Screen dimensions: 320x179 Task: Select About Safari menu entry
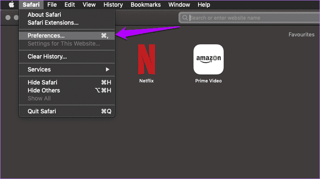[45, 15]
